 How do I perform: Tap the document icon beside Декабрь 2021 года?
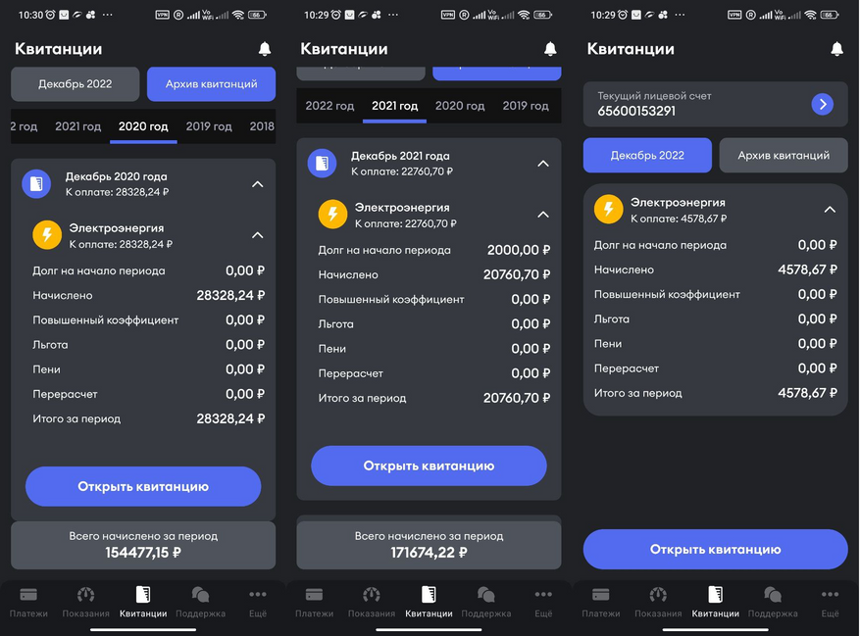(x=323, y=163)
